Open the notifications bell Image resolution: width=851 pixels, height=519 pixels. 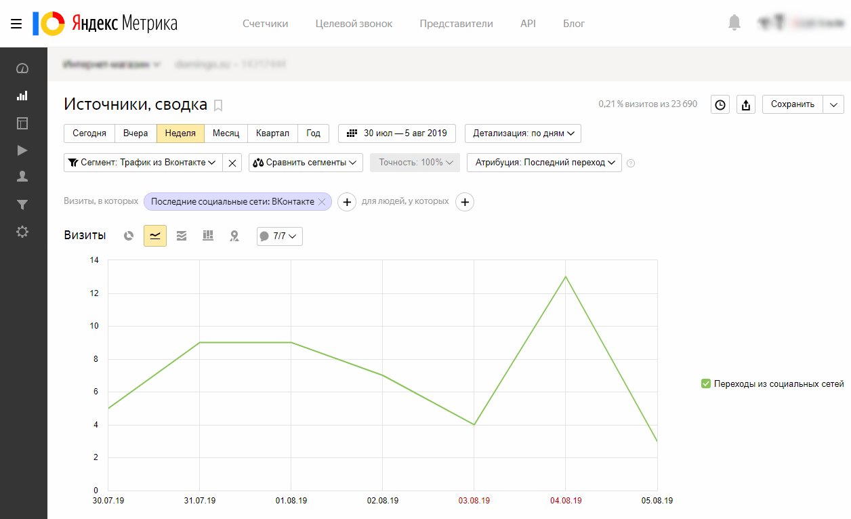pos(734,23)
